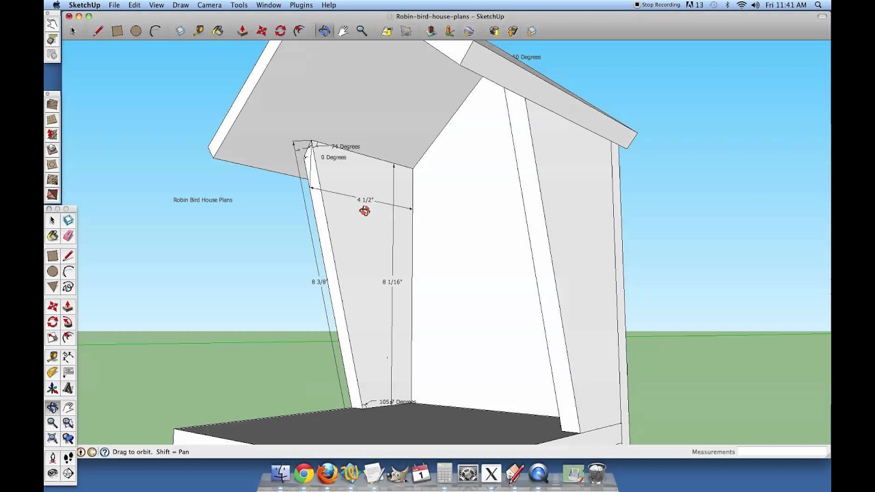This screenshot has width=875, height=492.
Task: Click the Zoom Extents tool
Action: [52, 439]
